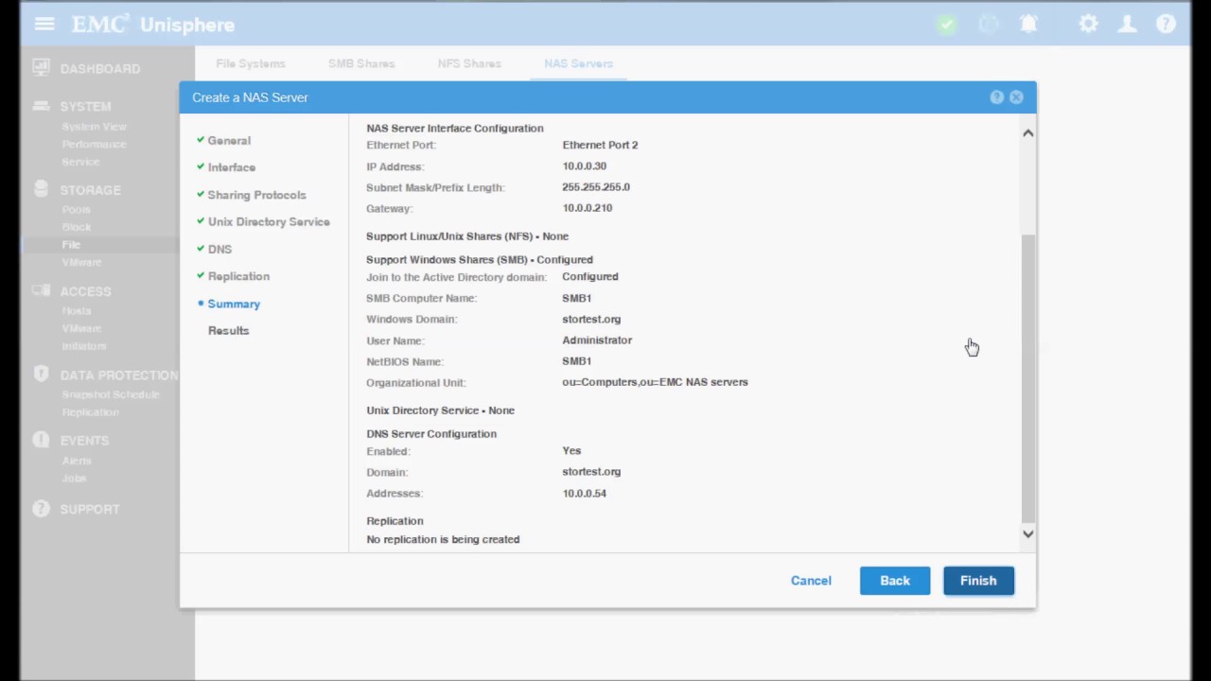Image resolution: width=1211 pixels, height=681 pixels.
Task: Open the alerts bell icon
Action: [1028, 25]
